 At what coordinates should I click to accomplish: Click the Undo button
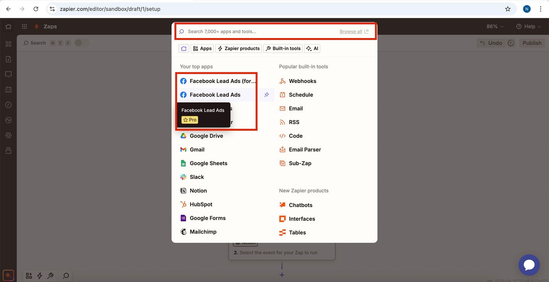491,43
